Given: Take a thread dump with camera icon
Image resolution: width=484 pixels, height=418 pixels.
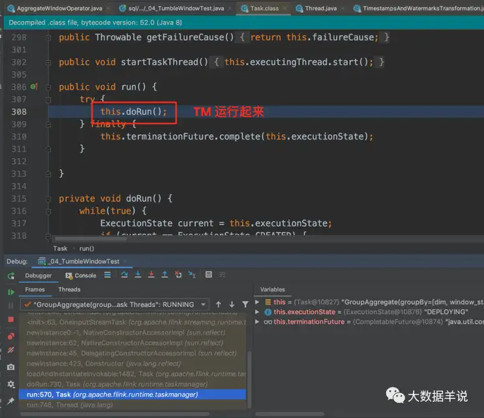Looking at the screenshot, I should tap(11, 367).
